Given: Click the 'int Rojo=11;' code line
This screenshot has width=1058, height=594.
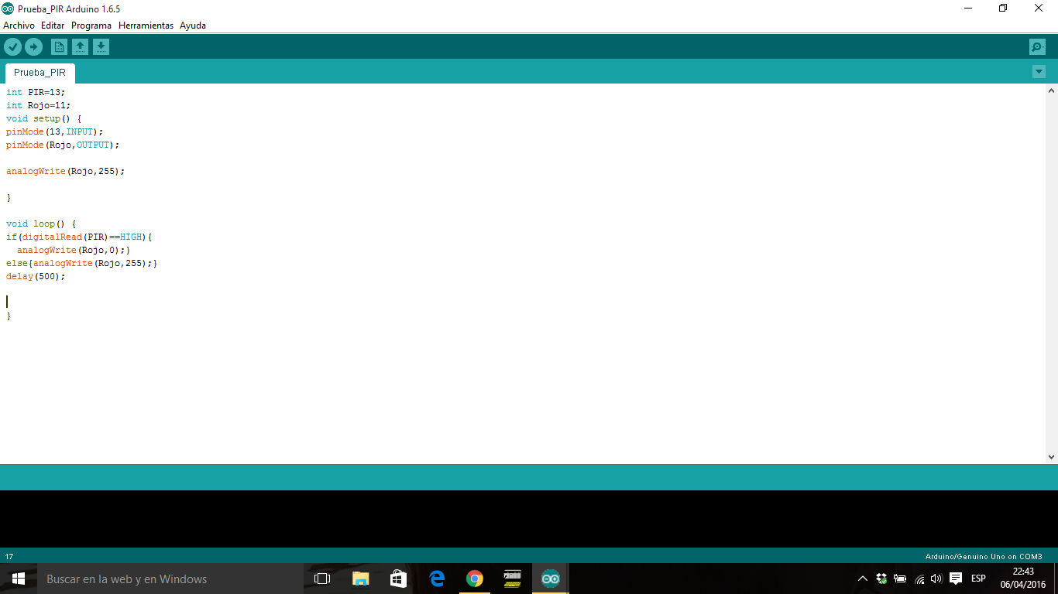Looking at the screenshot, I should (39, 105).
